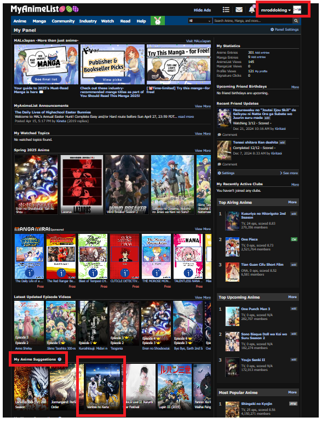Click the Hide Ads link
Screen dimensions: 333x423
click(202, 10)
